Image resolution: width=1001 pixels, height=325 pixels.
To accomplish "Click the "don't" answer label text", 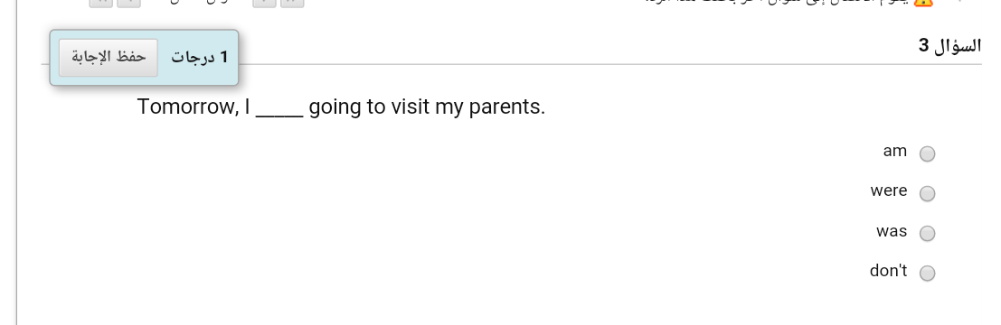I will coord(888,271).
